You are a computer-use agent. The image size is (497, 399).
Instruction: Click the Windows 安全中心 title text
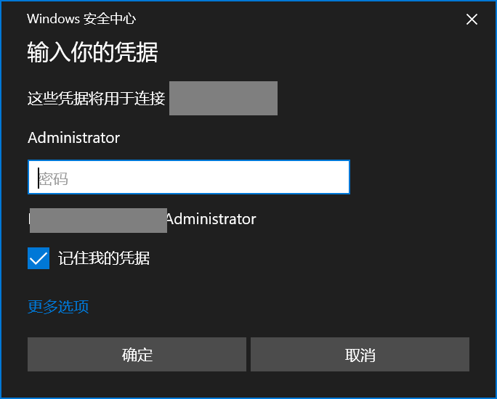point(81,20)
